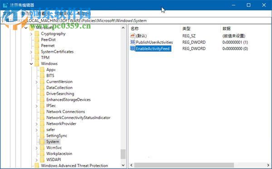Click the BITS folder icon
The image size is (272, 169).
(x=42, y=75)
